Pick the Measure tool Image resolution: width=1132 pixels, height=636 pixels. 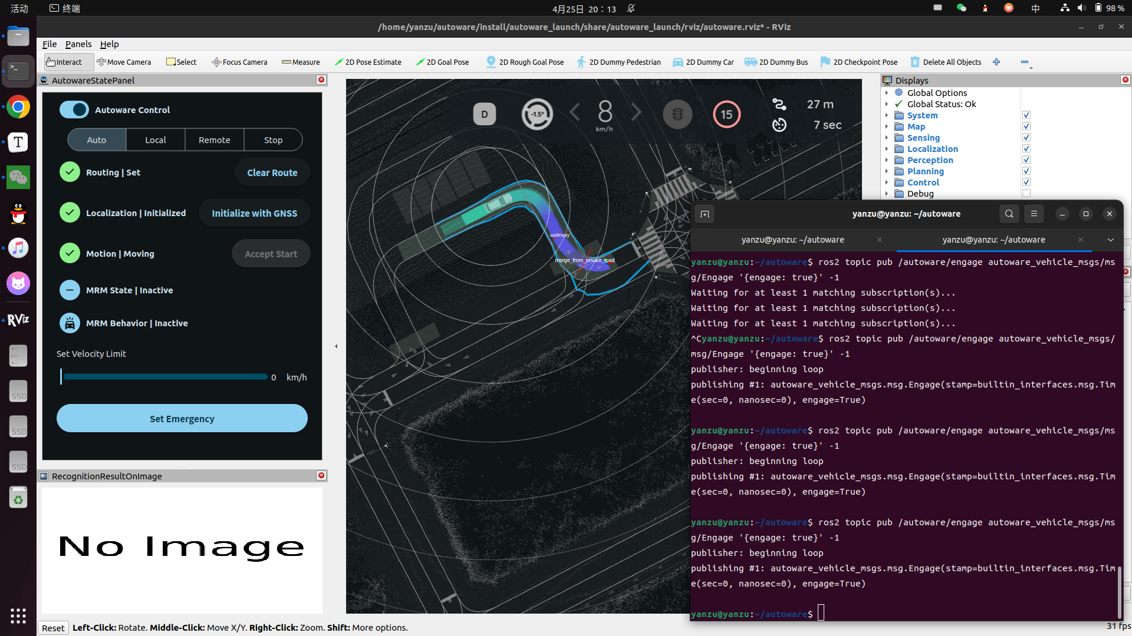tap(301, 62)
